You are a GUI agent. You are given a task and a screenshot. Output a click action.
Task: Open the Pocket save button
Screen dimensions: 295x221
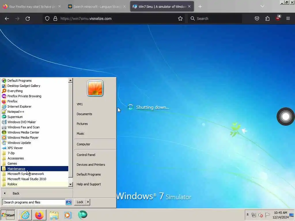point(257,18)
